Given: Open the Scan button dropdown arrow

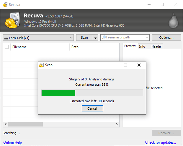Looking at the screenshot, I should pos(95,38).
